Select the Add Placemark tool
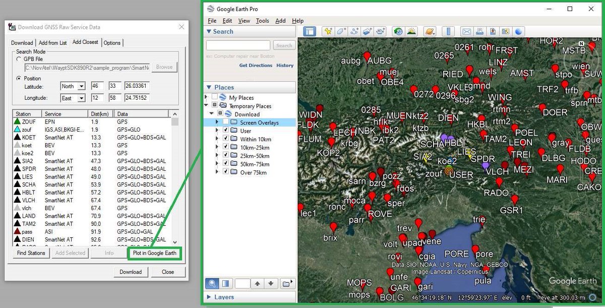Viewport: 605px width, 308px height. click(x=328, y=31)
